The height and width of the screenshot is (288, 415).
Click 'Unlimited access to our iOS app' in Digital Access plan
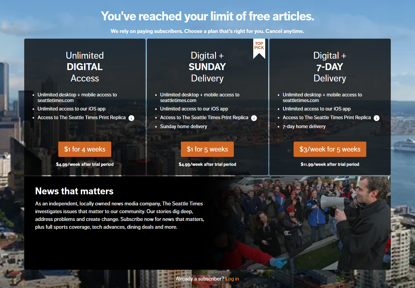pos(71,109)
